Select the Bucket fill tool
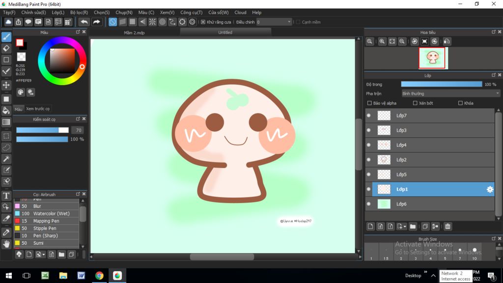Viewport: 503px width, 283px height. tap(6, 111)
